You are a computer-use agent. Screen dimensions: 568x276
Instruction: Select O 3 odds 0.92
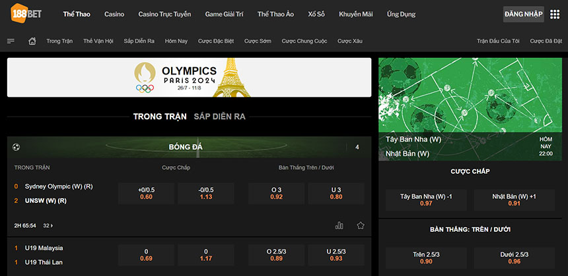276,193
